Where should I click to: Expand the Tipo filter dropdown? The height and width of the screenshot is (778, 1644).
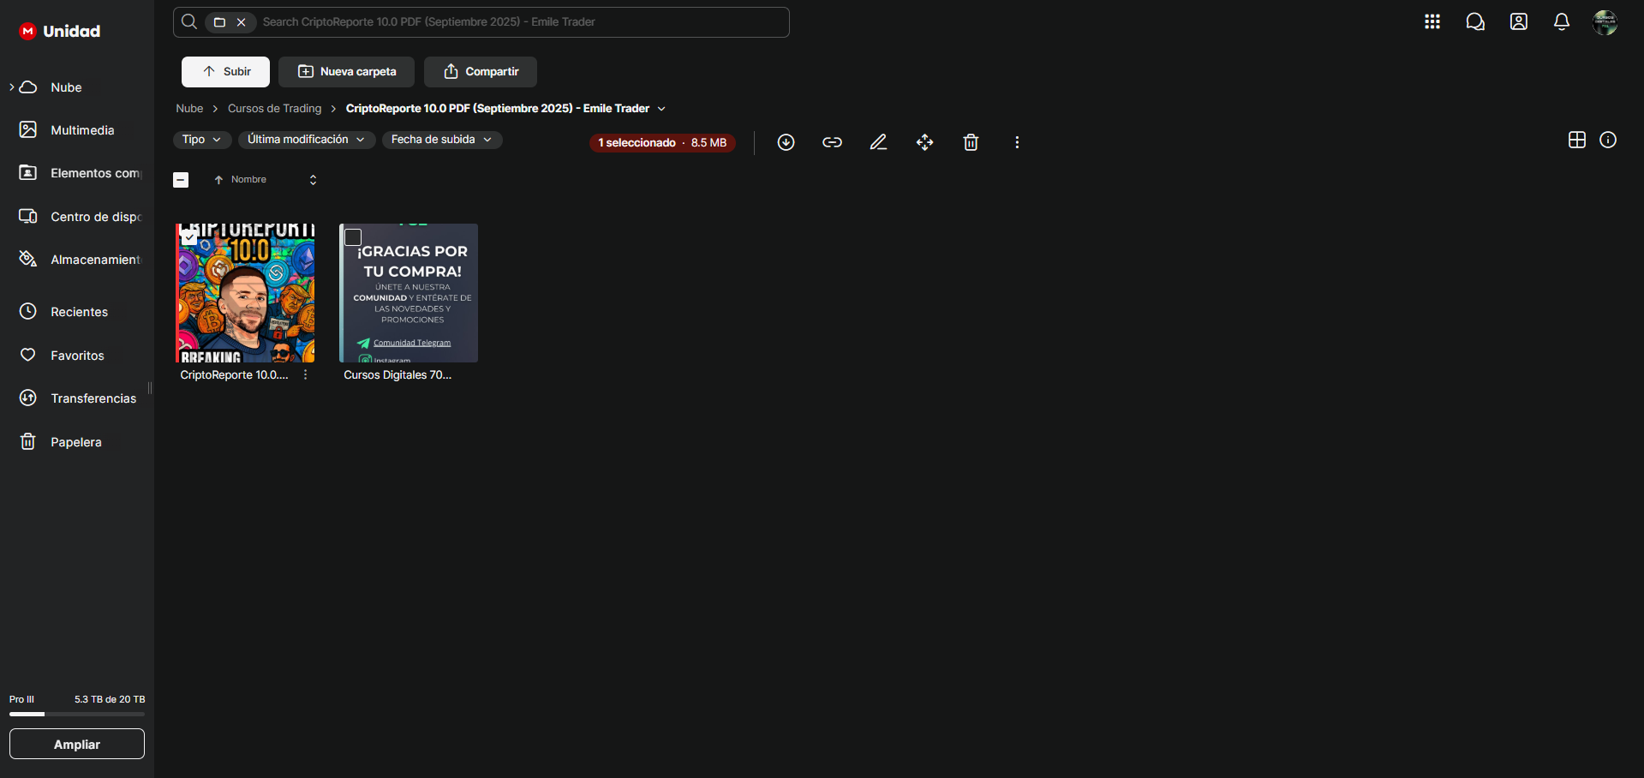pyautogui.click(x=201, y=140)
